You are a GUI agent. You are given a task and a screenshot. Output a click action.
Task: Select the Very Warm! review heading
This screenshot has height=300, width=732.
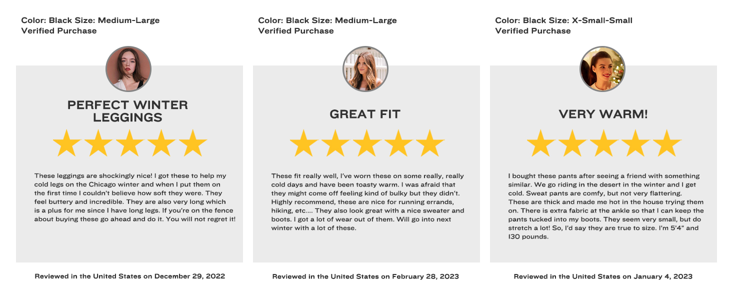[603, 114]
